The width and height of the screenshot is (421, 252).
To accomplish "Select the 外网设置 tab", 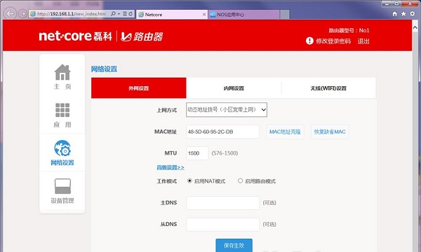I will click(138, 88).
